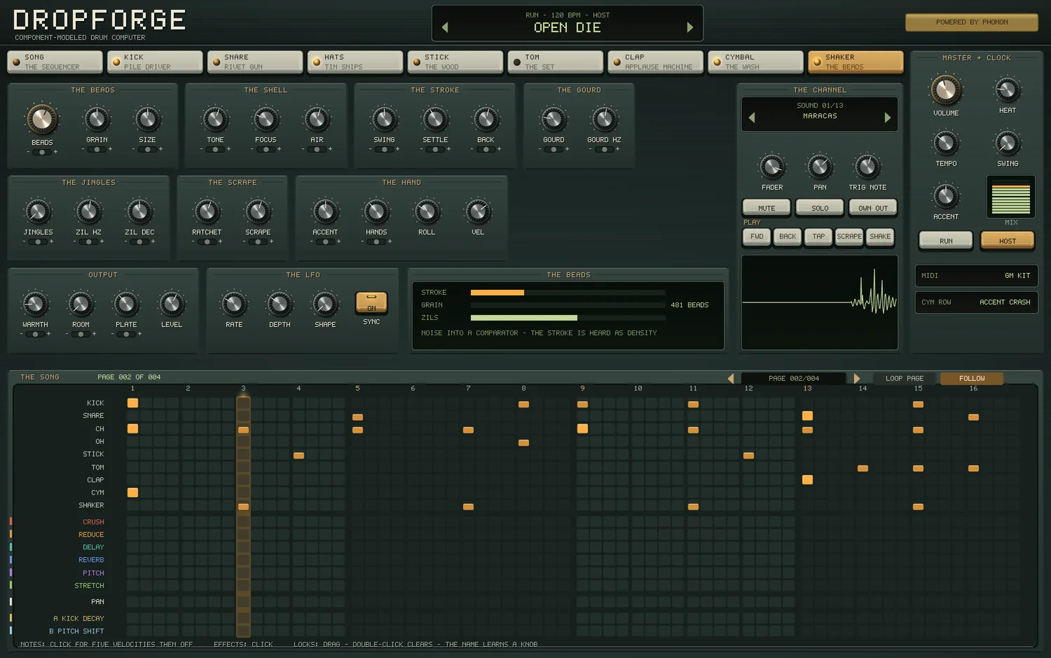Switch to the CYMBAL The Wash tab

756,62
